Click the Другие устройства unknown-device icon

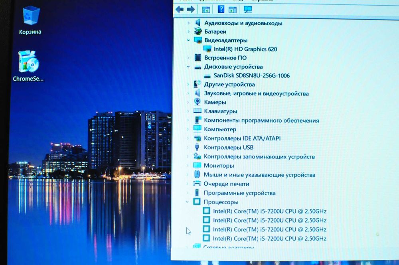point(197,84)
